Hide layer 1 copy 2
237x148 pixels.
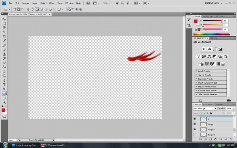click(195, 129)
